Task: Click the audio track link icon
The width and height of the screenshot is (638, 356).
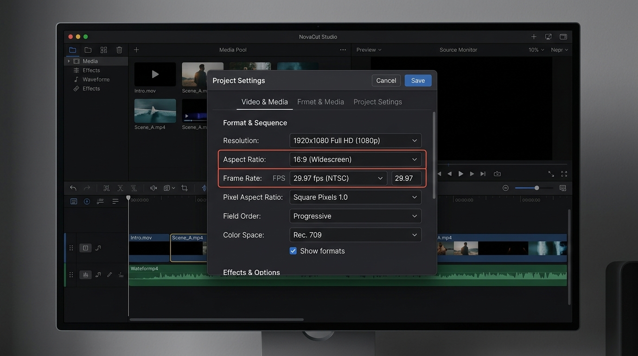Action: [98, 275]
